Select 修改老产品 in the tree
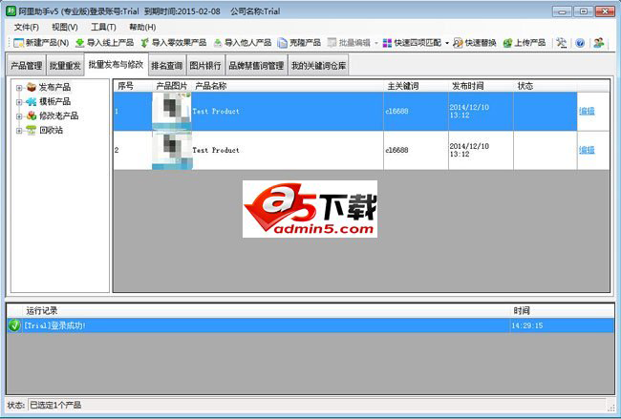This screenshot has width=621, height=419. (58, 115)
